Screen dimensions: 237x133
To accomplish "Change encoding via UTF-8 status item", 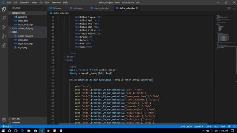I will point(208,126).
